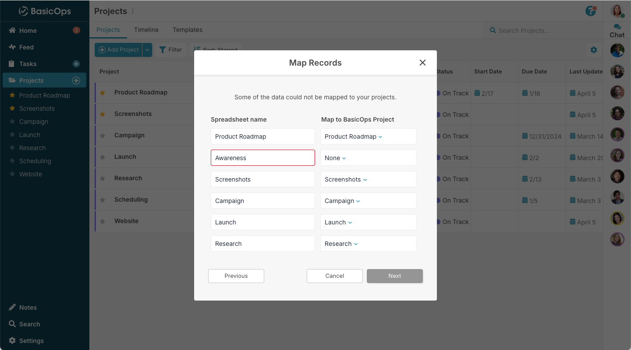Click the Previous button

(x=236, y=276)
